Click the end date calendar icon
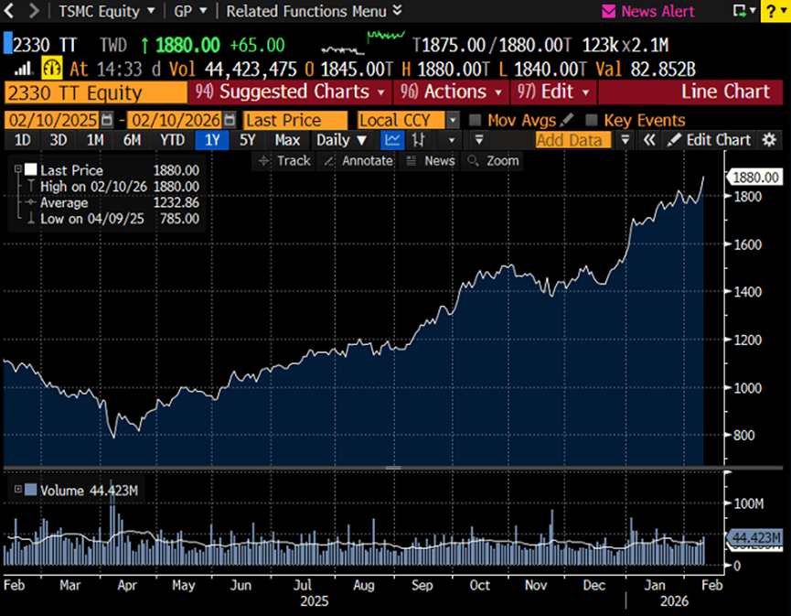The width and height of the screenshot is (791, 616). (229, 121)
